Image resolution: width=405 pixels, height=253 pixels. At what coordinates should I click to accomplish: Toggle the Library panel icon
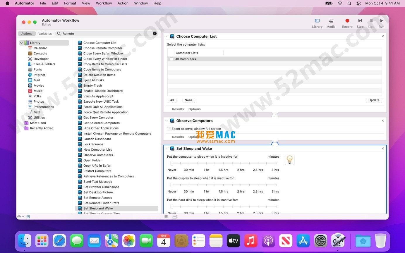(x=317, y=21)
